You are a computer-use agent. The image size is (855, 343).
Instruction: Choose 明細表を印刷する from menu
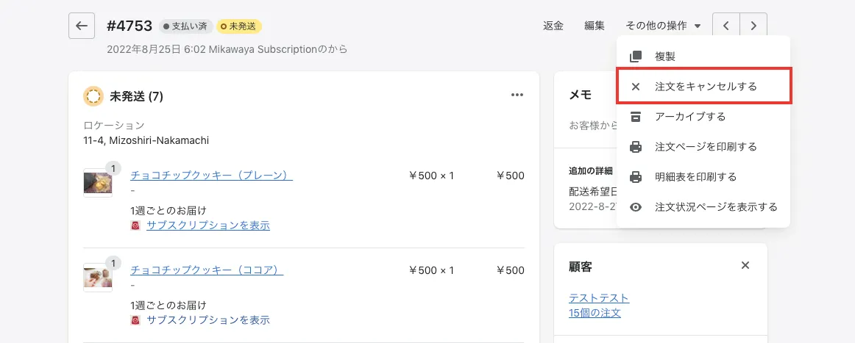click(x=695, y=177)
